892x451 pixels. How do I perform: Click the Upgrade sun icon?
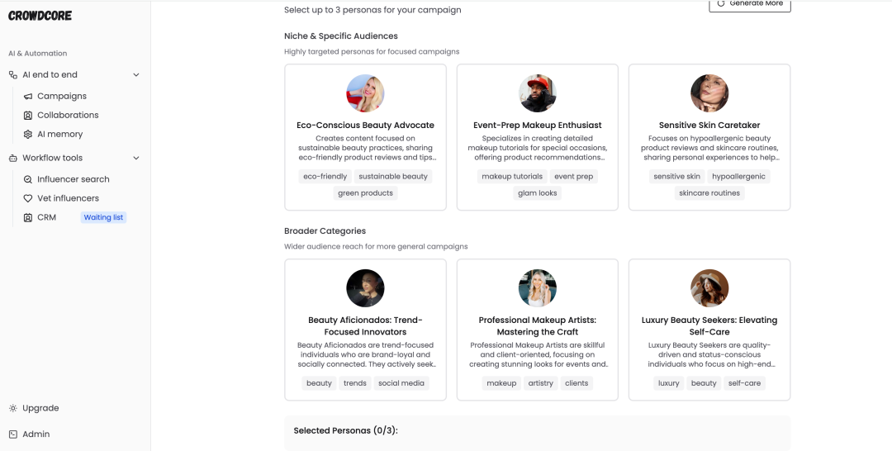pyautogui.click(x=13, y=408)
